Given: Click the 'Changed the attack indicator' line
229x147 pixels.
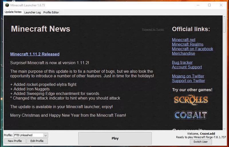Looking at the screenshot, I should pyautogui.click(x=65, y=98).
